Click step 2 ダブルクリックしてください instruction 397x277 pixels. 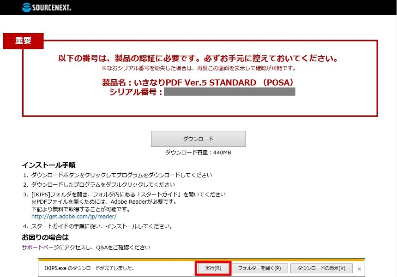coord(103,185)
